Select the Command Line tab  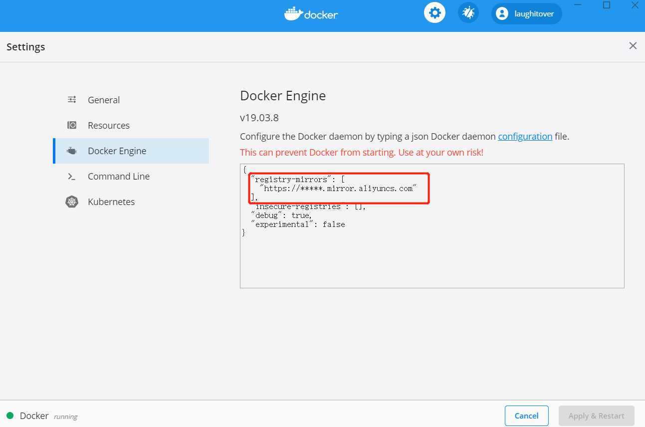131,176
